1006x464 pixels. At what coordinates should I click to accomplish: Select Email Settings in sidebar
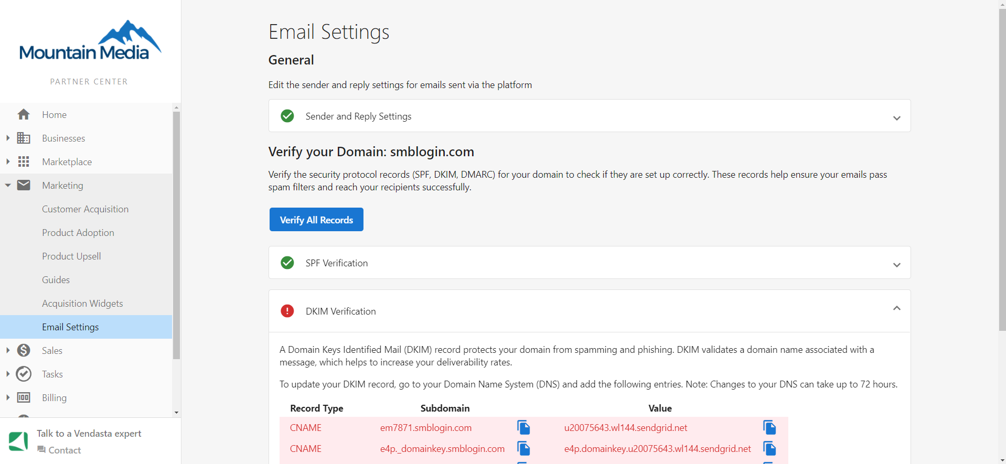coord(86,327)
